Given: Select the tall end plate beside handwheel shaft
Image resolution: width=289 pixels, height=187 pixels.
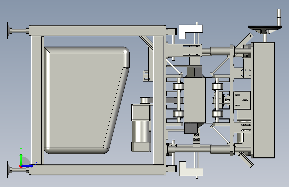Looking at the screenshot, I should (264, 100).
